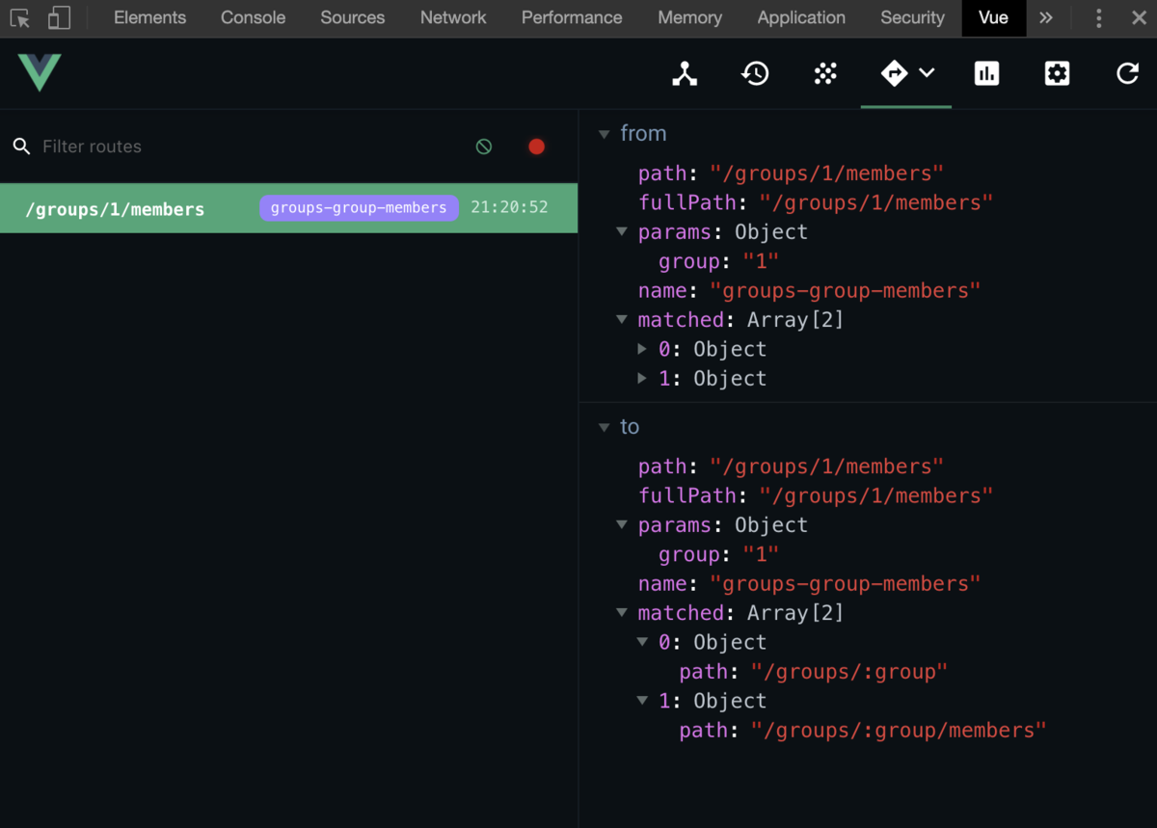This screenshot has height=828, width=1157.
Task: Open the routing dropdown chevron
Action: 927,73
